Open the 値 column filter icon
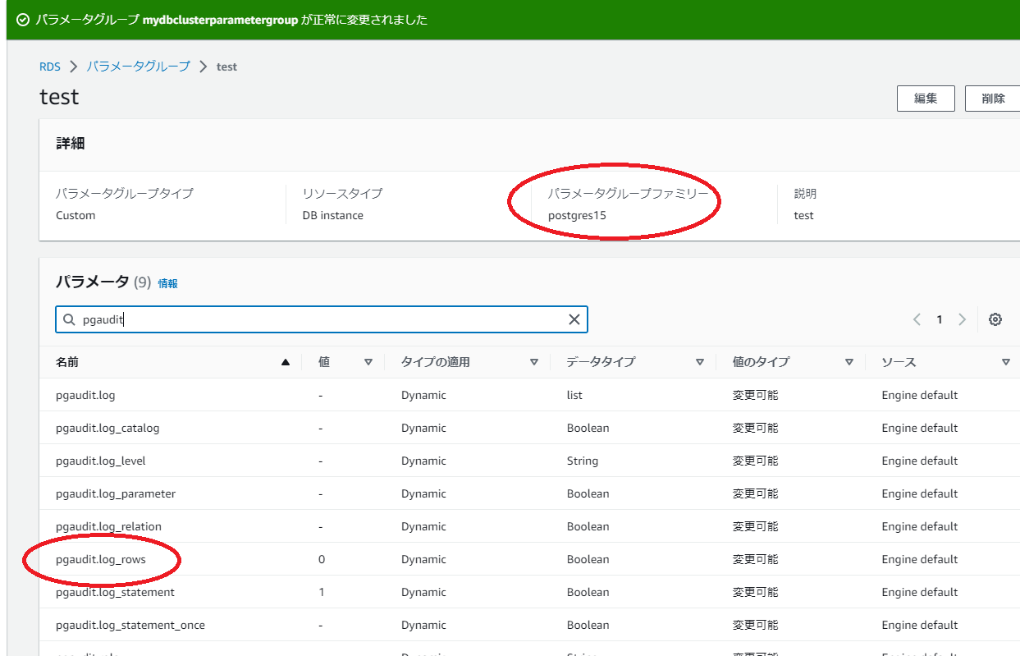 [x=368, y=361]
